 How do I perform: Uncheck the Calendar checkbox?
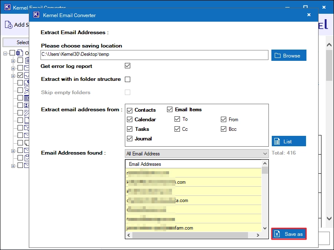pos(129,119)
